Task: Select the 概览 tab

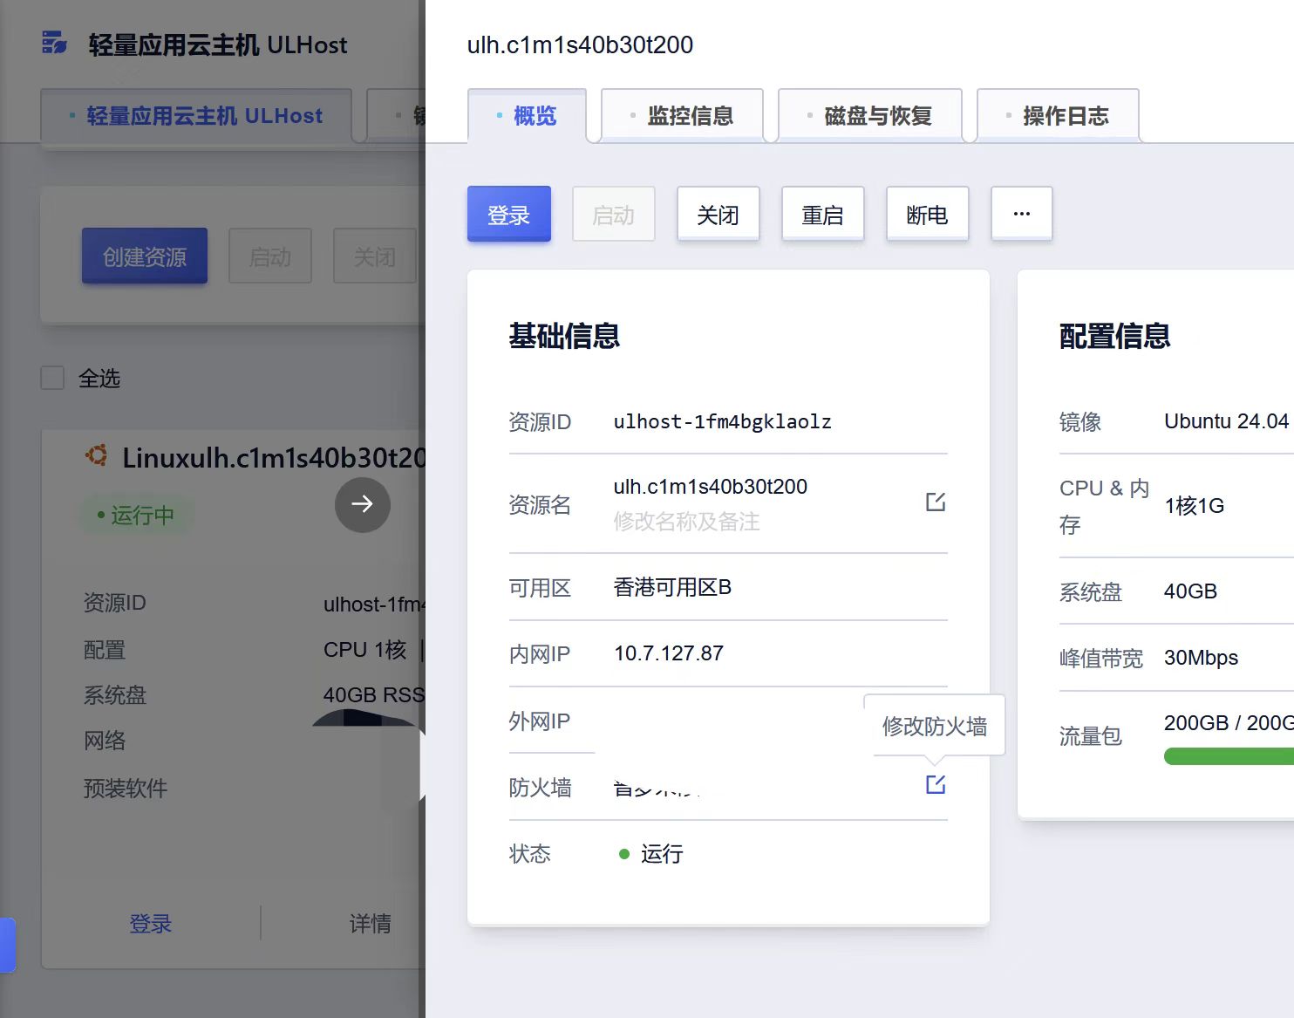Action: pyautogui.click(x=527, y=116)
